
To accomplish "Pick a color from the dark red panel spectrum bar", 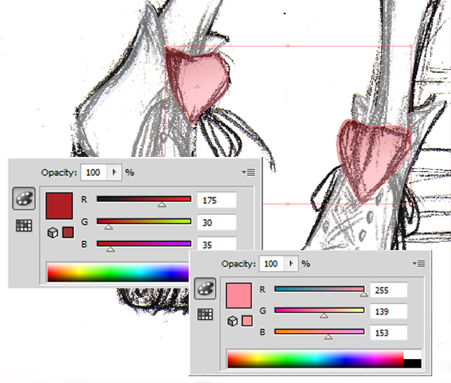I will click(118, 273).
